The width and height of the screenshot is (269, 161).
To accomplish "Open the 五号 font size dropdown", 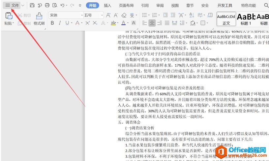I will pyautogui.click(x=102, y=15).
